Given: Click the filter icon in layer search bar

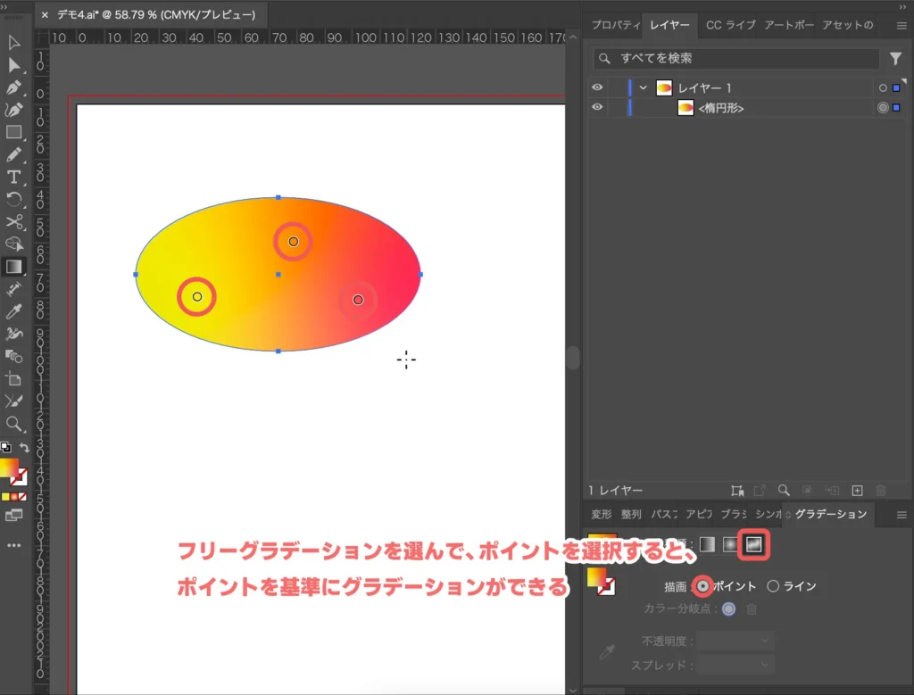Looking at the screenshot, I should (897, 59).
